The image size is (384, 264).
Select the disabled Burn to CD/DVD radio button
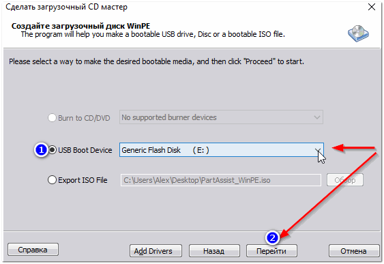(52, 118)
